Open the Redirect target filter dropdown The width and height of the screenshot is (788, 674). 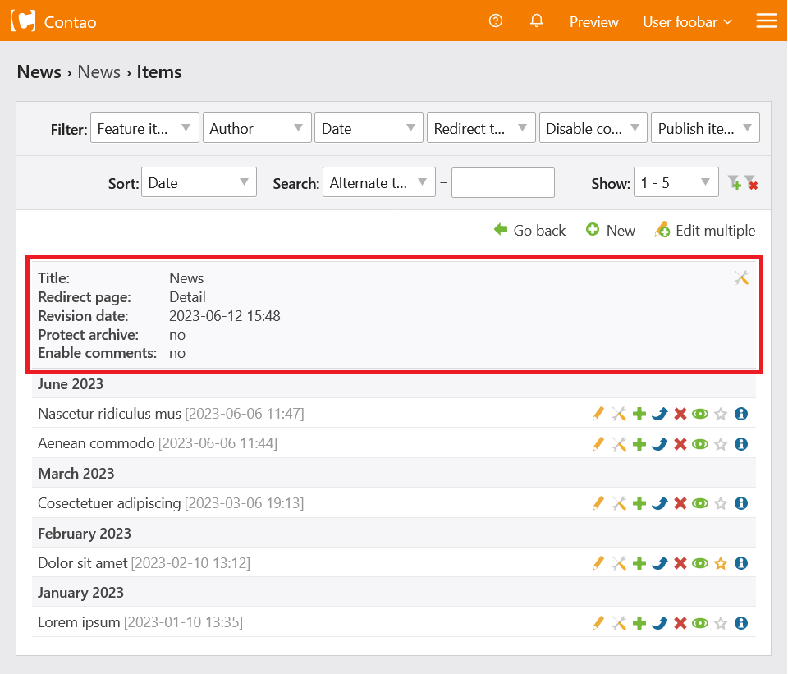[481, 128]
